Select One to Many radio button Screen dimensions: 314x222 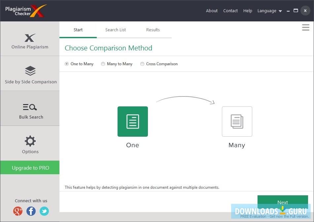[67, 64]
